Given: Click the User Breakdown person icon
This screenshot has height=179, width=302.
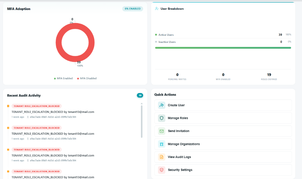Looking at the screenshot, I should point(157,9).
